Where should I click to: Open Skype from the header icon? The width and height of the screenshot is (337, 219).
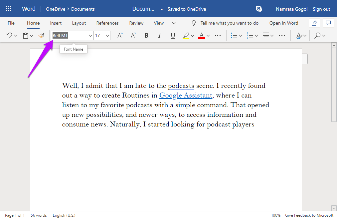click(259, 9)
